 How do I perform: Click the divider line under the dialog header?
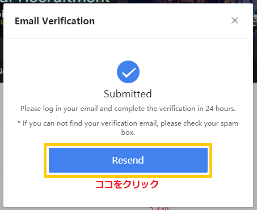(128, 38)
